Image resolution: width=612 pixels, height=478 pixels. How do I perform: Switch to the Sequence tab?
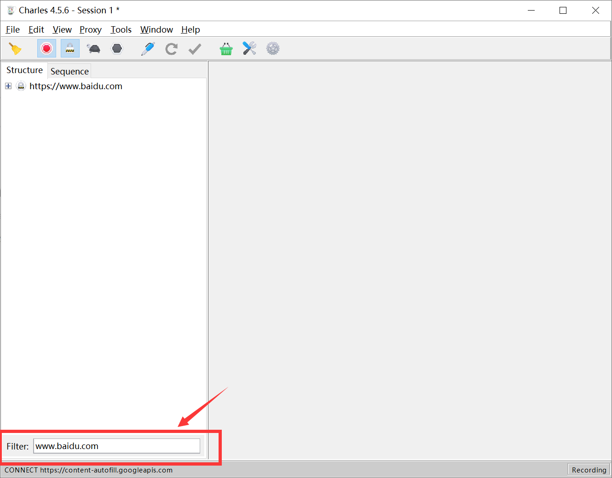point(69,71)
